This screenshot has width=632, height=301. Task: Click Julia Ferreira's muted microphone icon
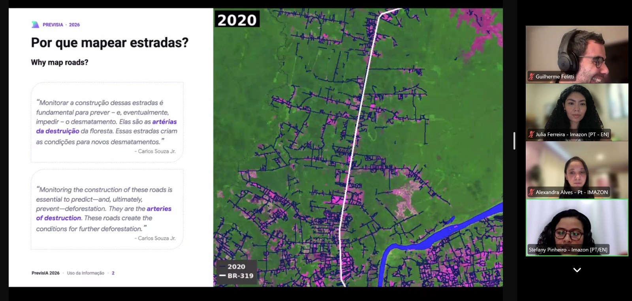click(531, 135)
